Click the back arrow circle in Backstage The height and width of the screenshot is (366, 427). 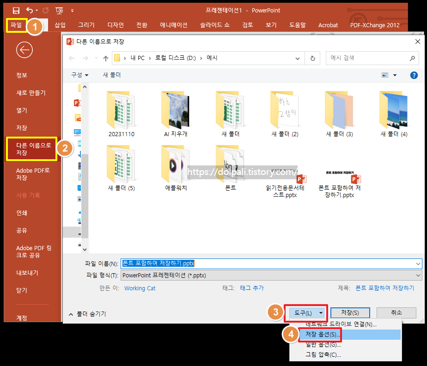tap(24, 50)
